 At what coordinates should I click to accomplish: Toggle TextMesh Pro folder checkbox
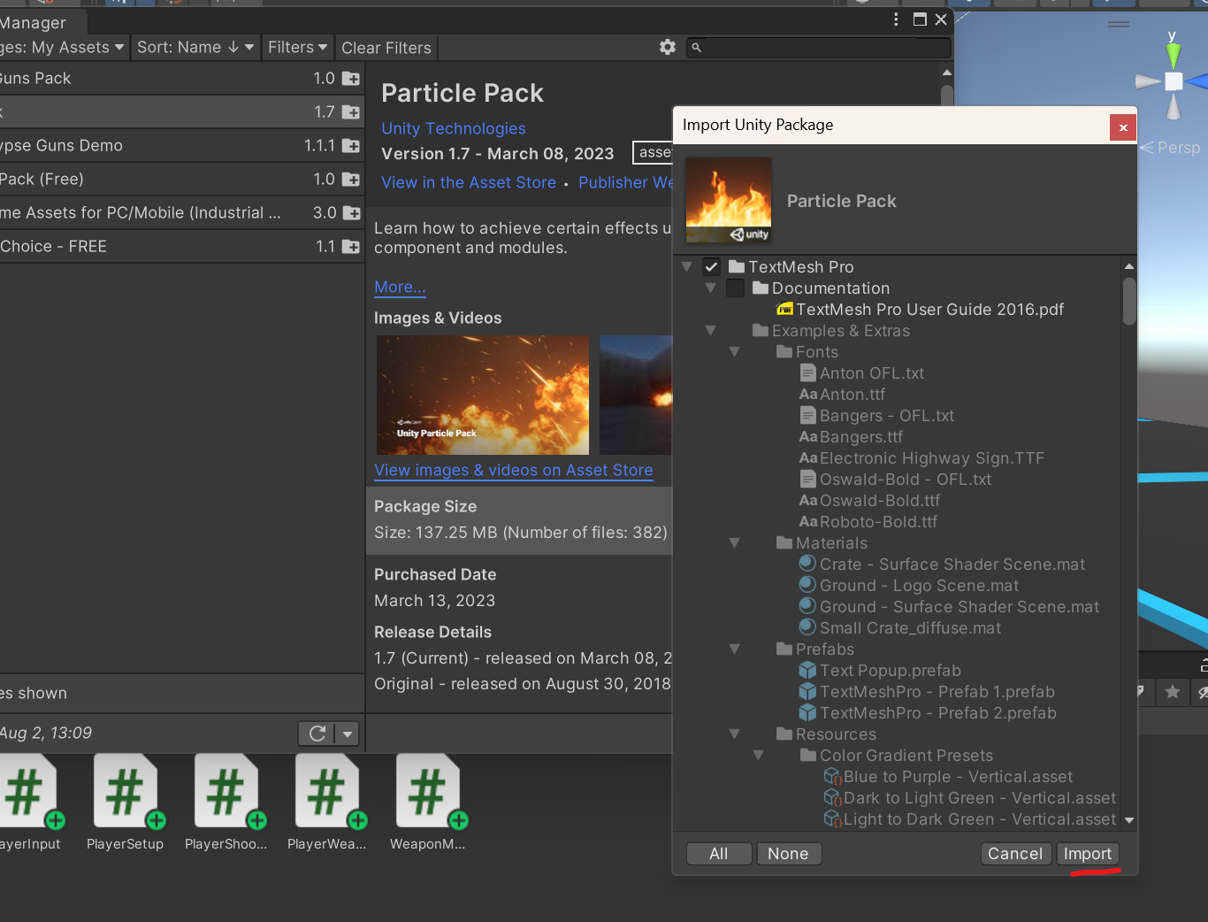tap(712, 266)
